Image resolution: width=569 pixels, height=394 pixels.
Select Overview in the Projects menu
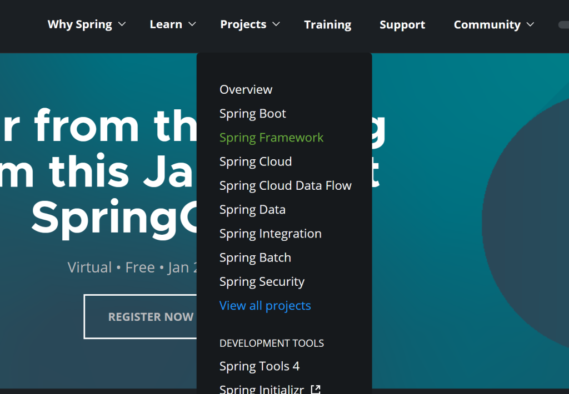246,89
